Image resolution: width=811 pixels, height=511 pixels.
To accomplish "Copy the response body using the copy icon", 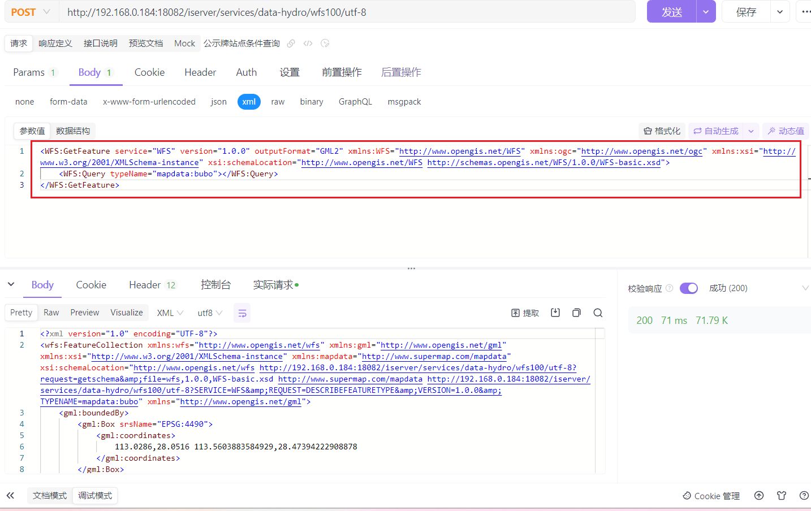I will pos(576,312).
